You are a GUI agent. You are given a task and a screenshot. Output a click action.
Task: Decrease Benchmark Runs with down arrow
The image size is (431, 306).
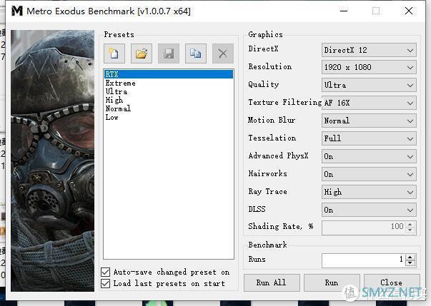click(x=410, y=263)
